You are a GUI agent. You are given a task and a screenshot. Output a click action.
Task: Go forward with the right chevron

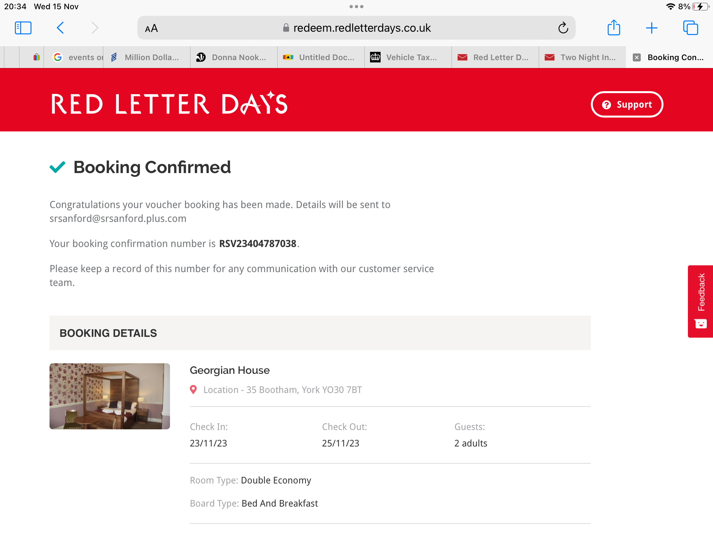(x=95, y=28)
